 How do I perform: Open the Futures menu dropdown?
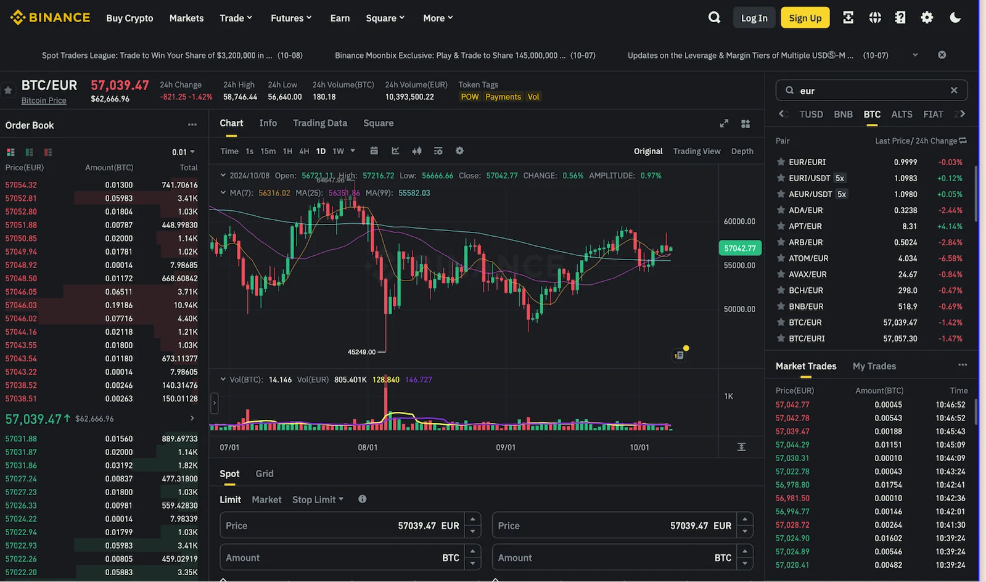coord(291,18)
